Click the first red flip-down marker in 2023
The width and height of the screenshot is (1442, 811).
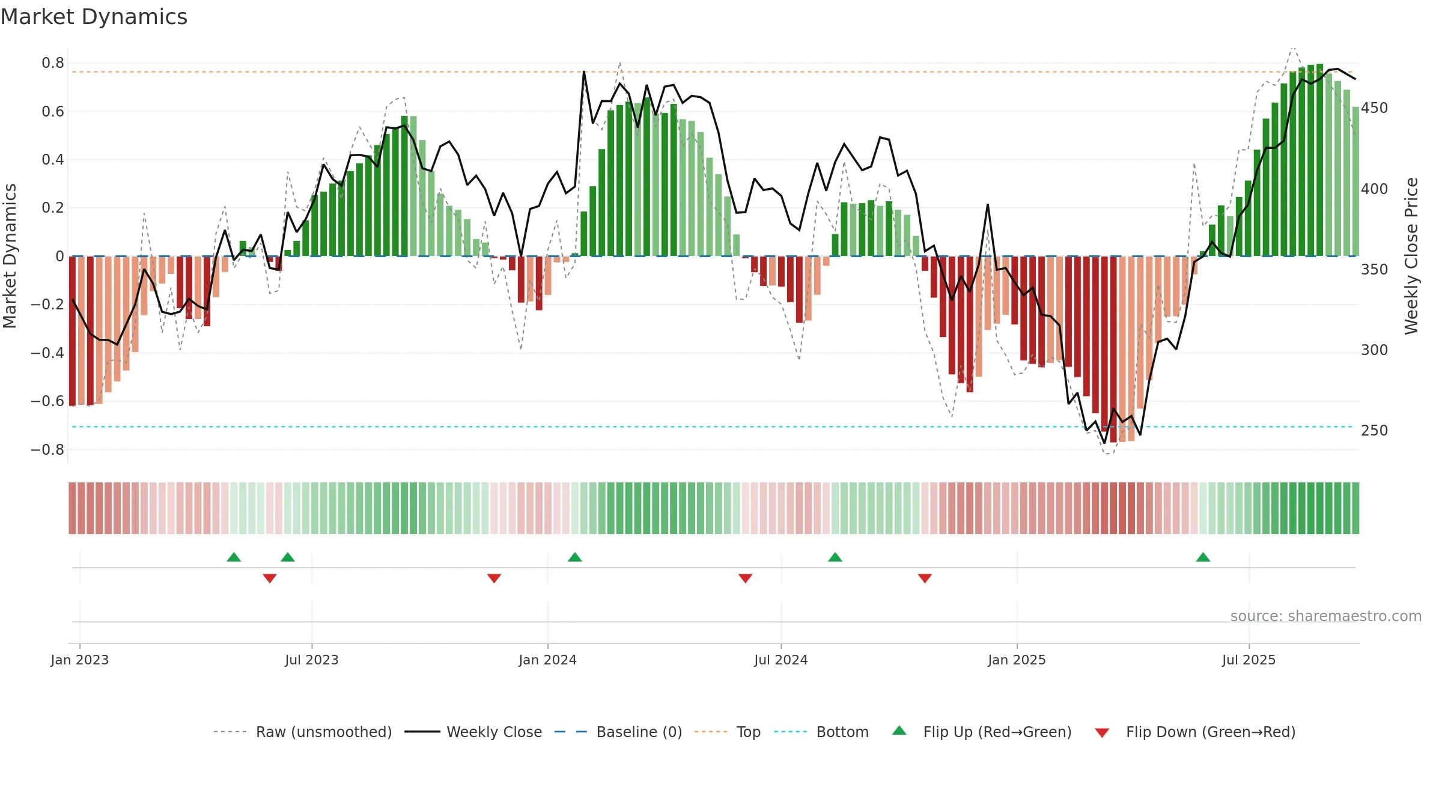point(270,579)
